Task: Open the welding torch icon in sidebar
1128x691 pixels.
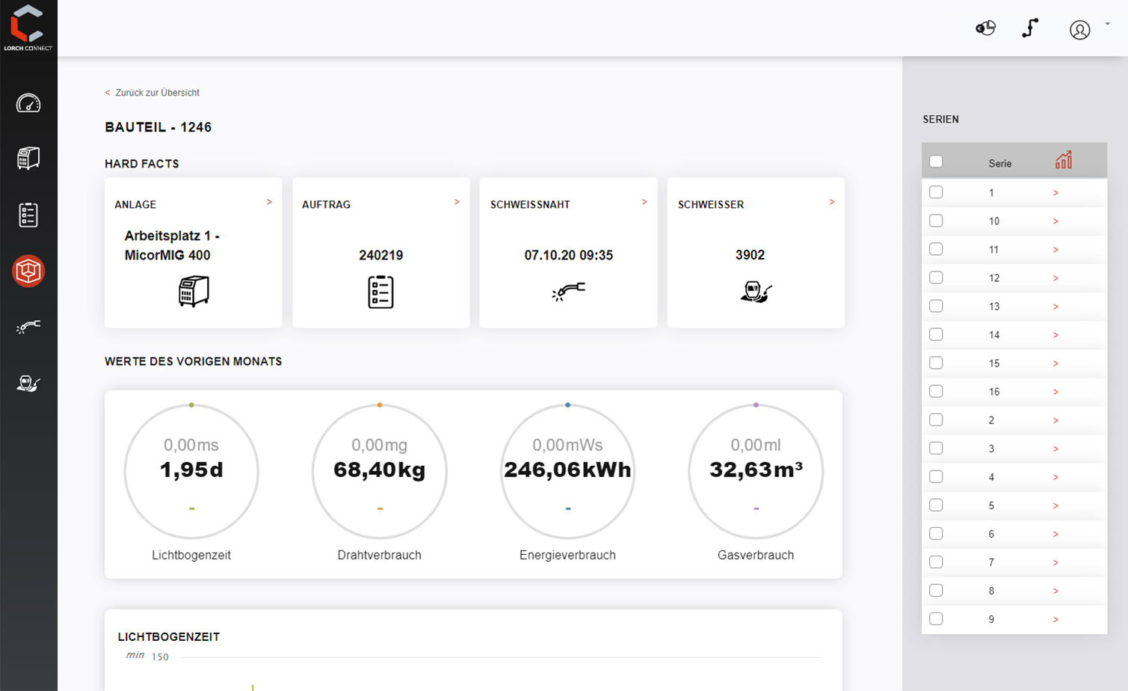Action: pyautogui.click(x=28, y=327)
